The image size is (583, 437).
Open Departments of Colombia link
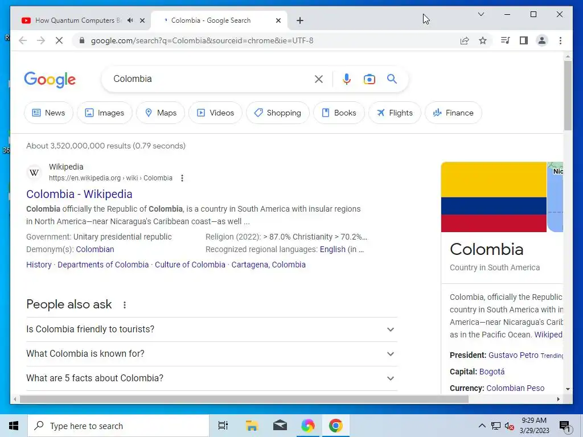(x=103, y=265)
